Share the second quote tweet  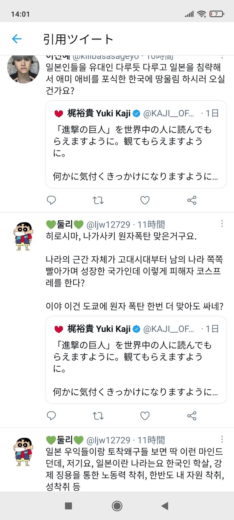(x=191, y=416)
